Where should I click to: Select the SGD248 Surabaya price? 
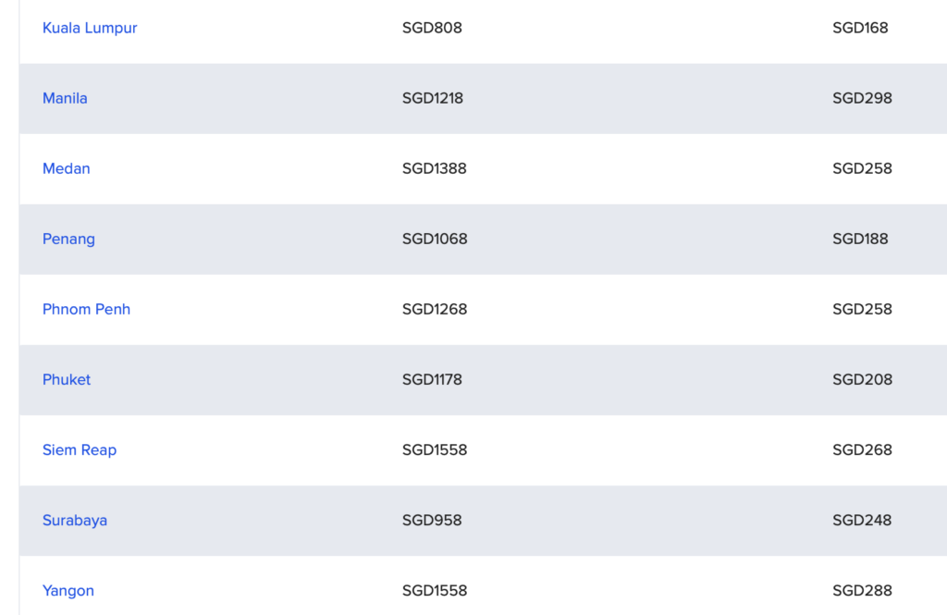tap(862, 520)
